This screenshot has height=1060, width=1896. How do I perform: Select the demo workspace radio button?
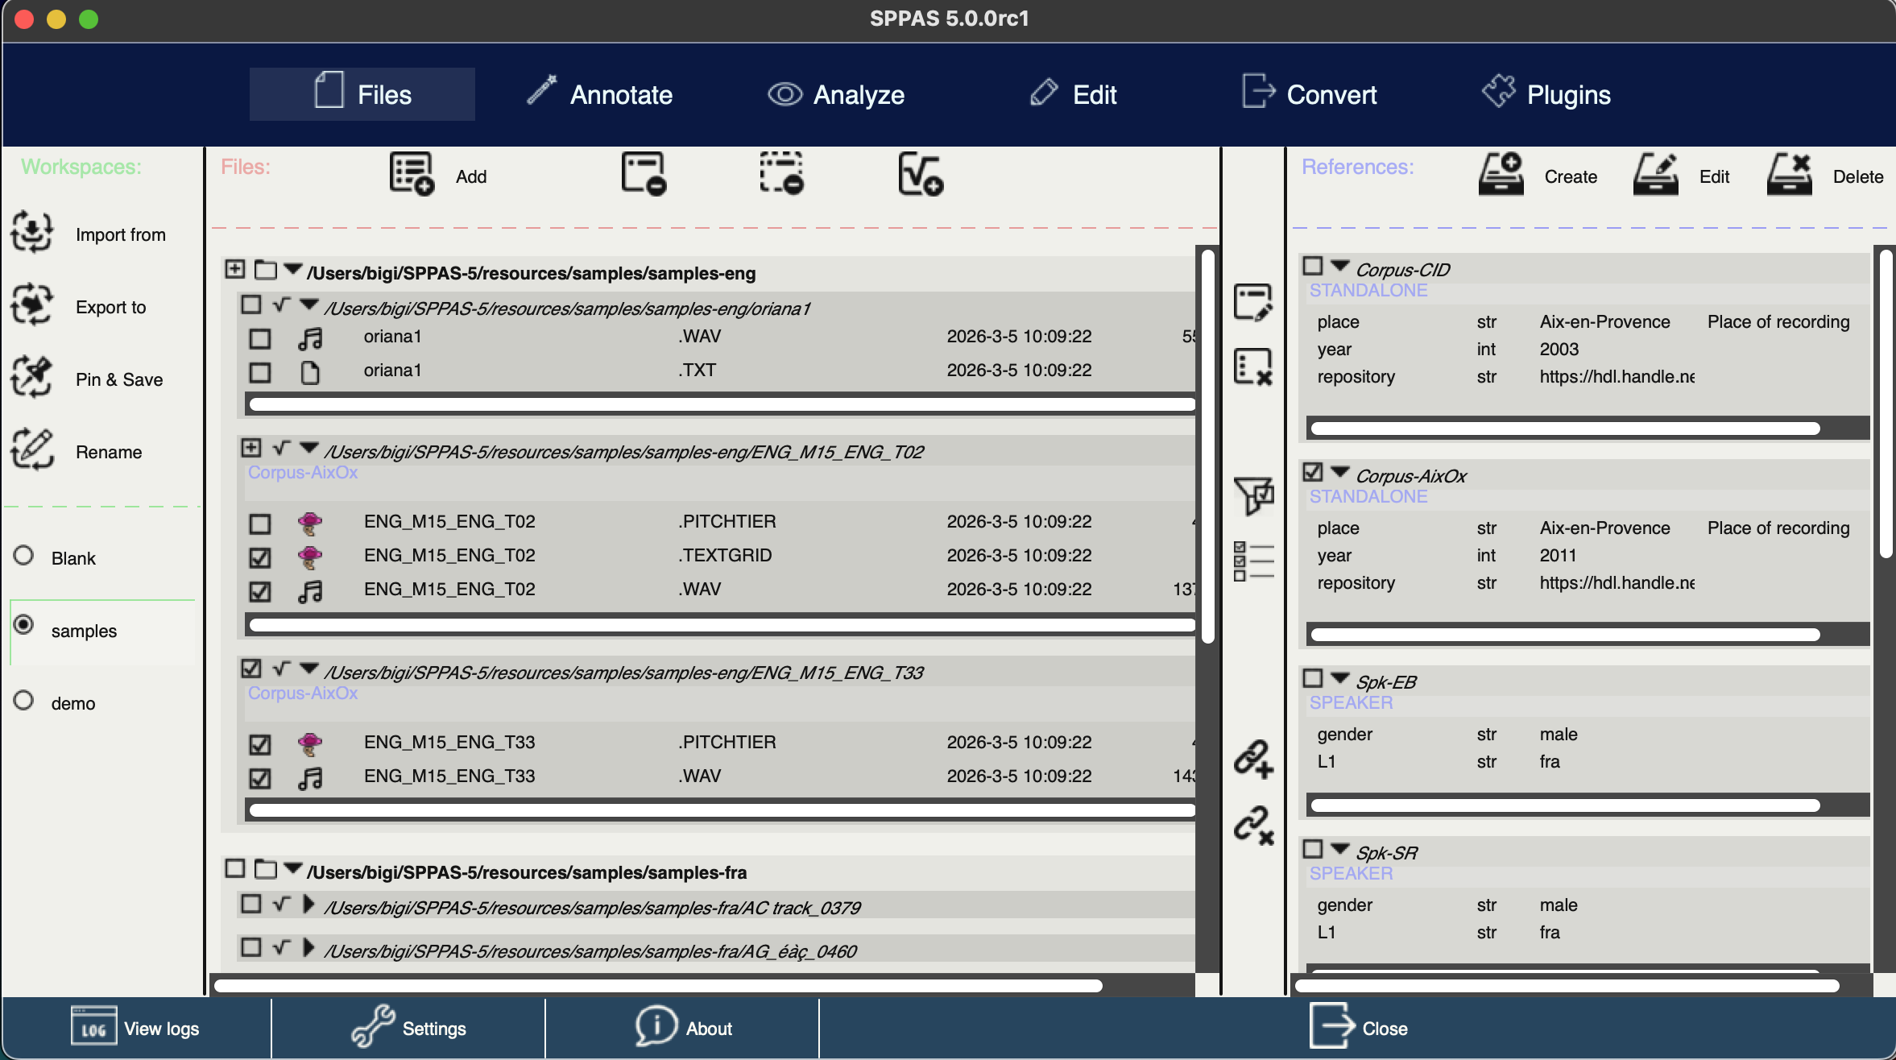24,702
